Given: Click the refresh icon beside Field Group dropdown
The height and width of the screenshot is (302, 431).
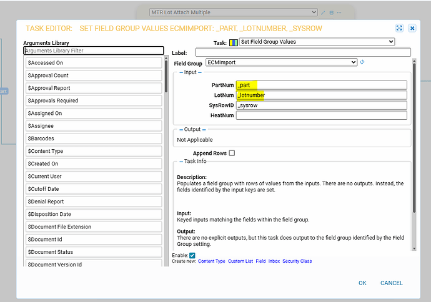Looking at the screenshot, I should coord(362,62).
